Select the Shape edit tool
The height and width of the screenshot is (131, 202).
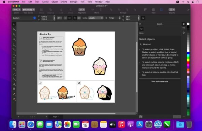click(14, 29)
